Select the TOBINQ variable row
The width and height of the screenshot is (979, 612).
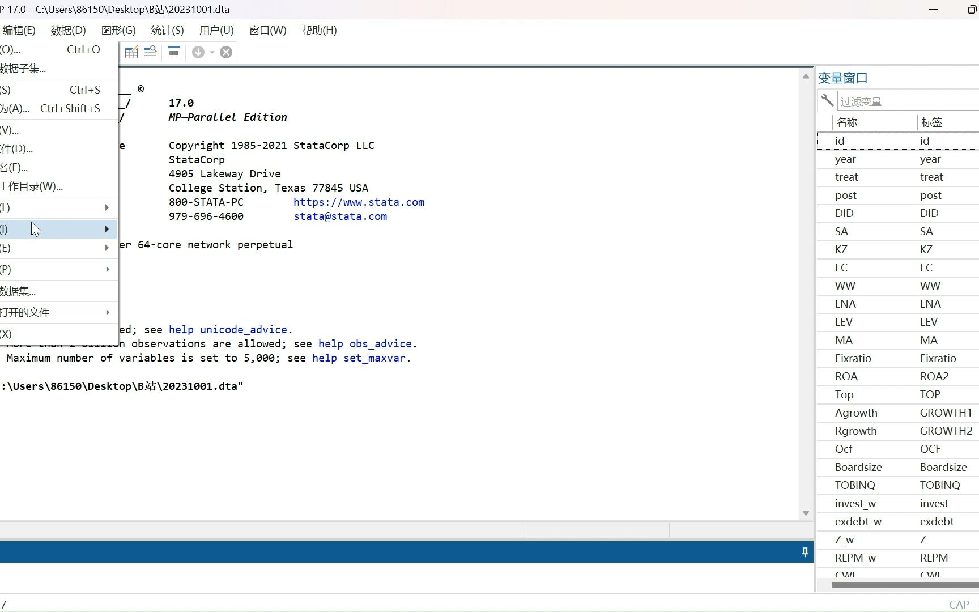click(x=898, y=485)
